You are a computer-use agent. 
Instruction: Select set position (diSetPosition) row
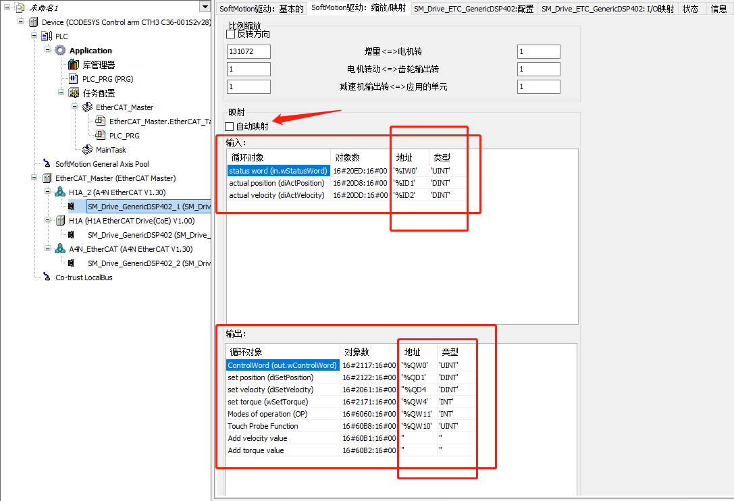(350, 377)
